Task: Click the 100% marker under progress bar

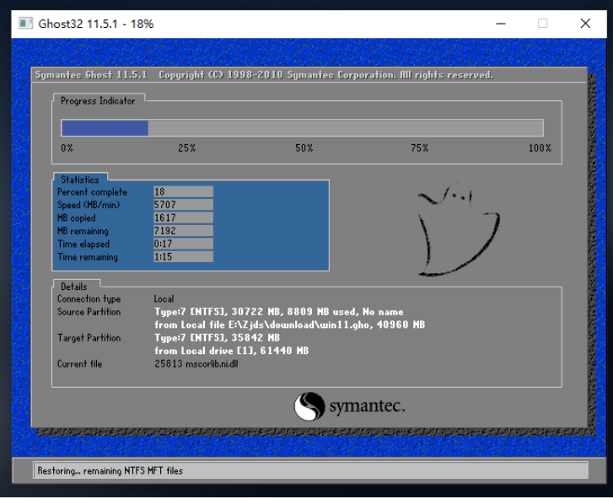Action: point(540,148)
